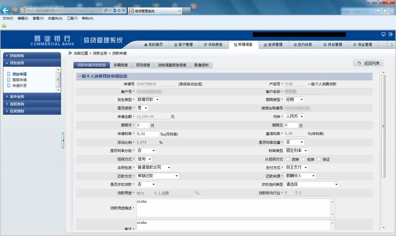Viewport: 396px width, 236px height.
Task: Go back with the browser back arrow
Action: click(5, 10)
